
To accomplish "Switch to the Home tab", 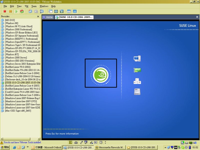I will pyautogui.click(x=47, y=17).
